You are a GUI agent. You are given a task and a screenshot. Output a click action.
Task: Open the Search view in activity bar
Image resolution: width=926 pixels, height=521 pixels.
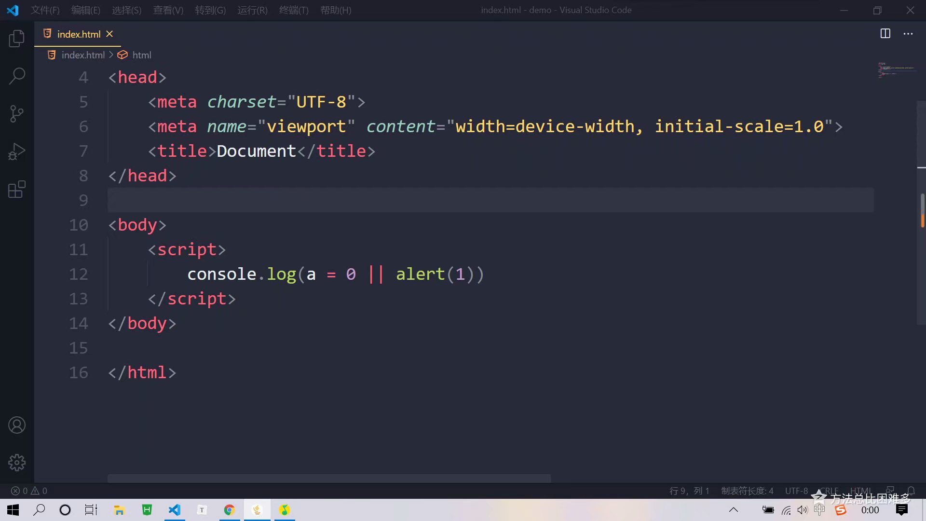[x=17, y=76]
